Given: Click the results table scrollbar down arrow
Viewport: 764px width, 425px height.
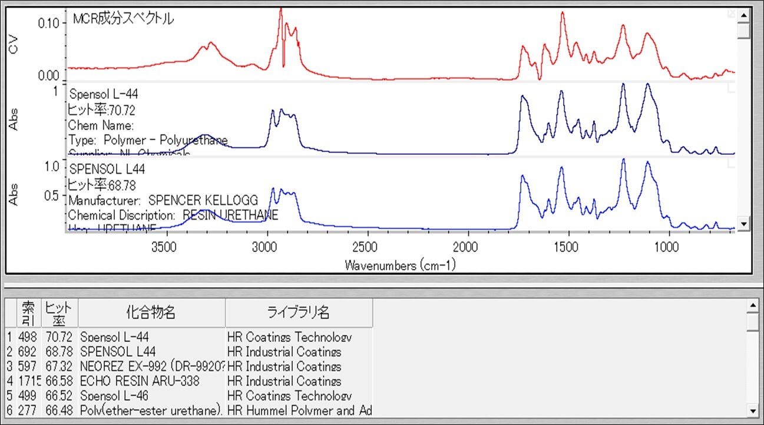Looking at the screenshot, I should (752, 410).
